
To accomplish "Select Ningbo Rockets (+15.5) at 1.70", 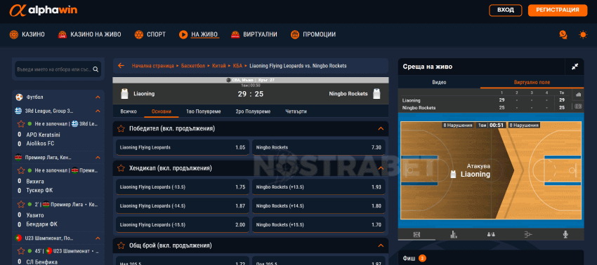I will click(x=319, y=225).
